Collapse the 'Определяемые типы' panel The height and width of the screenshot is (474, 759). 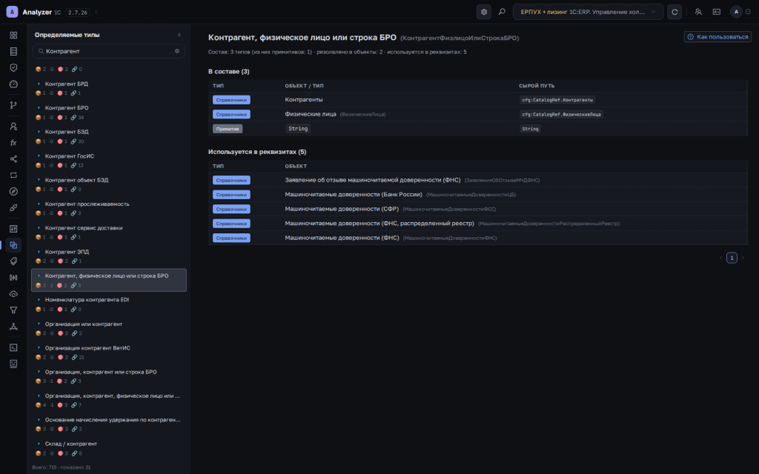[179, 35]
